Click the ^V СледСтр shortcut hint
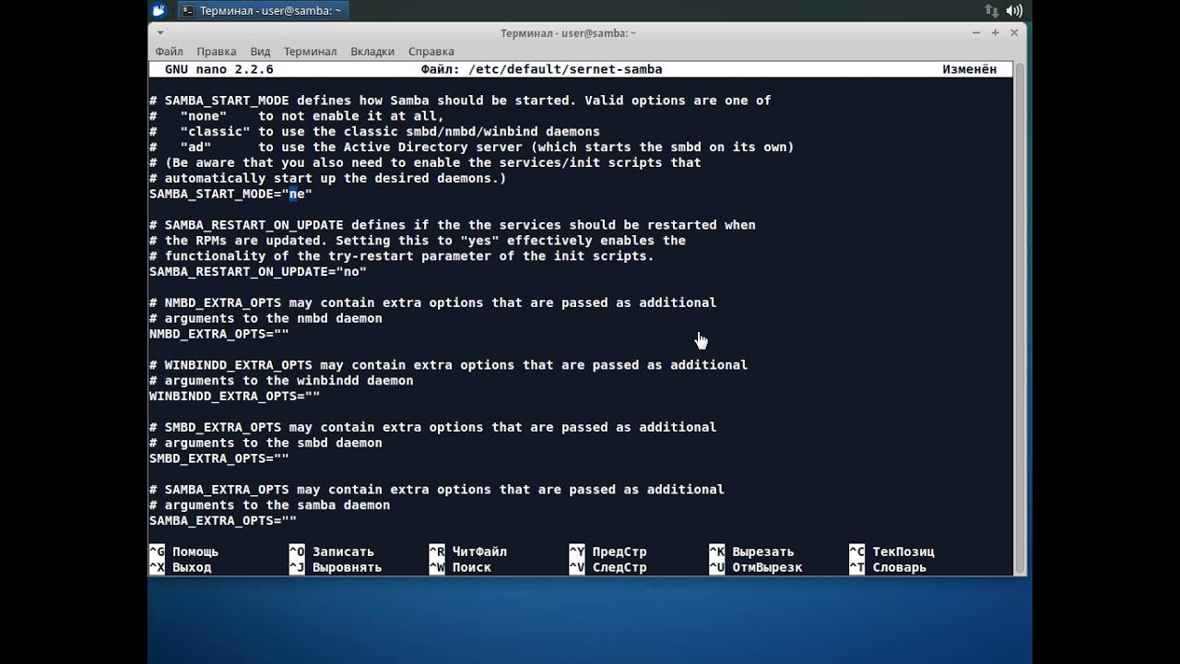This screenshot has width=1180, height=664. (x=608, y=568)
